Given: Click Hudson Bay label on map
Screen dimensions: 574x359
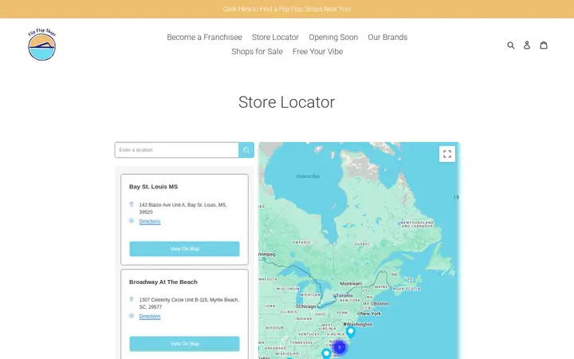Looking at the screenshot, I should click(308, 176).
